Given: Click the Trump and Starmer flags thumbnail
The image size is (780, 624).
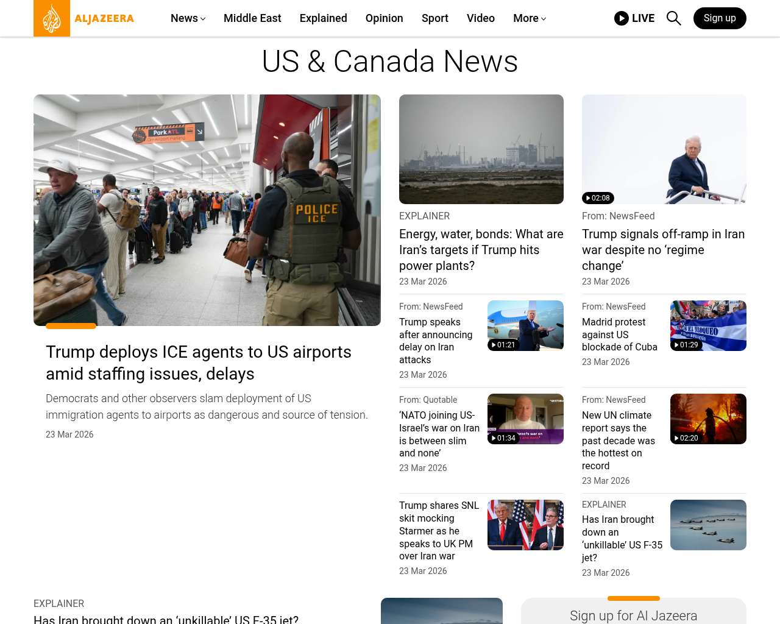Looking at the screenshot, I should (525, 525).
